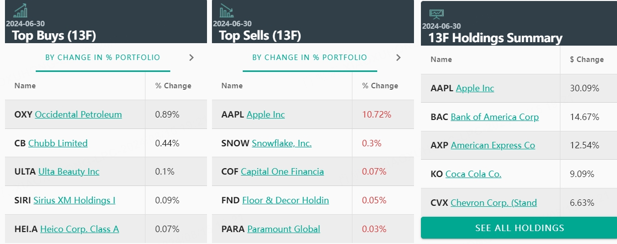Image resolution: width=617 pixels, height=244 pixels.
Task: Click the 13F Holdings Summary presentation icon
Action: [437, 13]
